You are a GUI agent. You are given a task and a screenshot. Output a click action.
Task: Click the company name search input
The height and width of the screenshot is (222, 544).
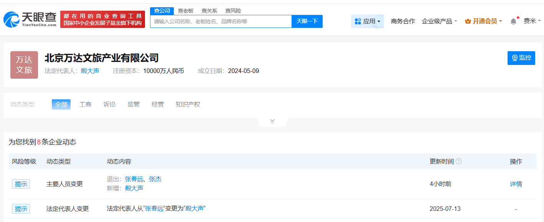point(221,21)
